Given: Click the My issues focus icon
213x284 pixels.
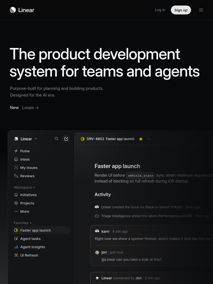Looking at the screenshot, I should (x=16, y=168).
